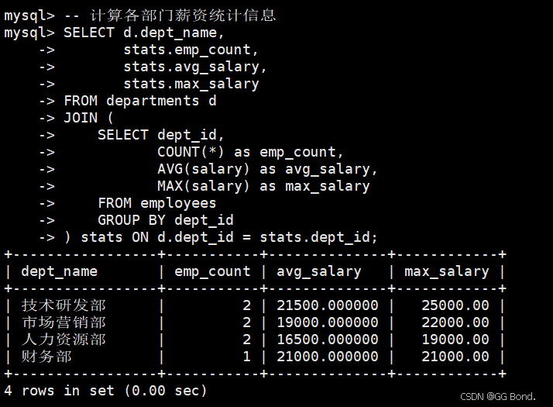
Task: Click '4 rows in set (0.00 sec)' text
Action: coord(105,391)
